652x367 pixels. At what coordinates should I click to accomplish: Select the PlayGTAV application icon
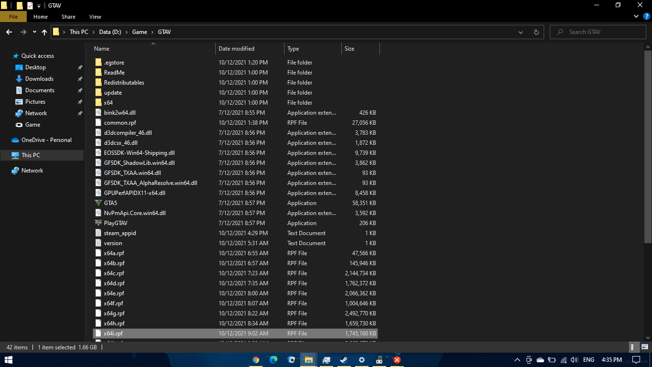[98, 223]
